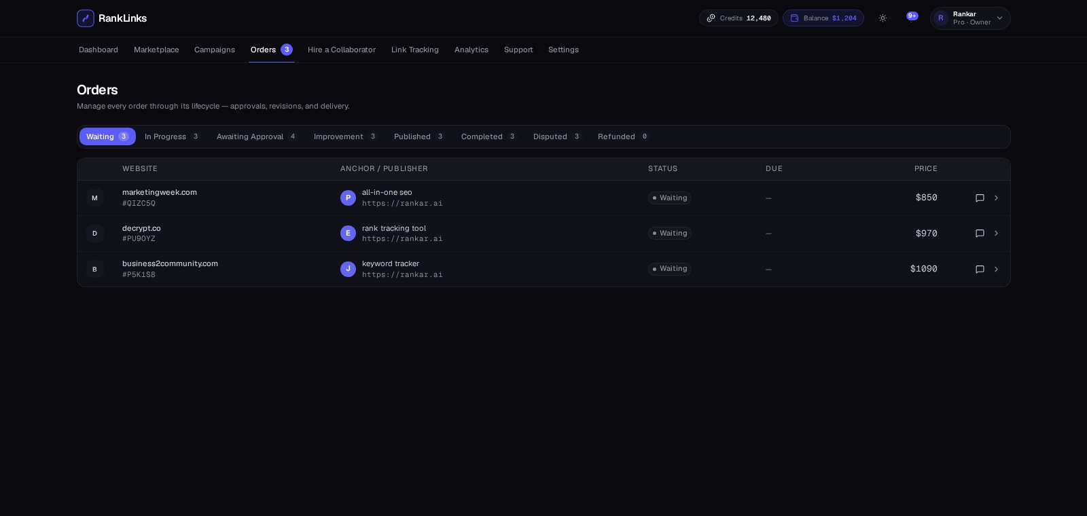This screenshot has width=1087, height=516.
Task: Open message icon for business2community.com order
Action: click(980, 270)
